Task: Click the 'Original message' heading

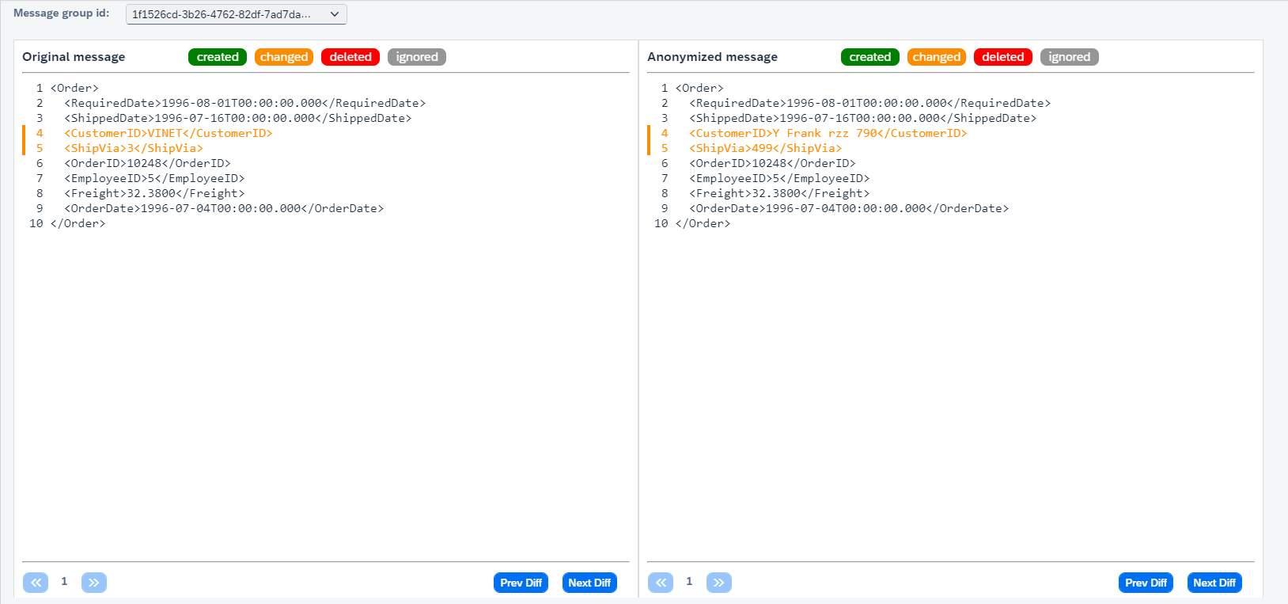Action: tap(74, 57)
